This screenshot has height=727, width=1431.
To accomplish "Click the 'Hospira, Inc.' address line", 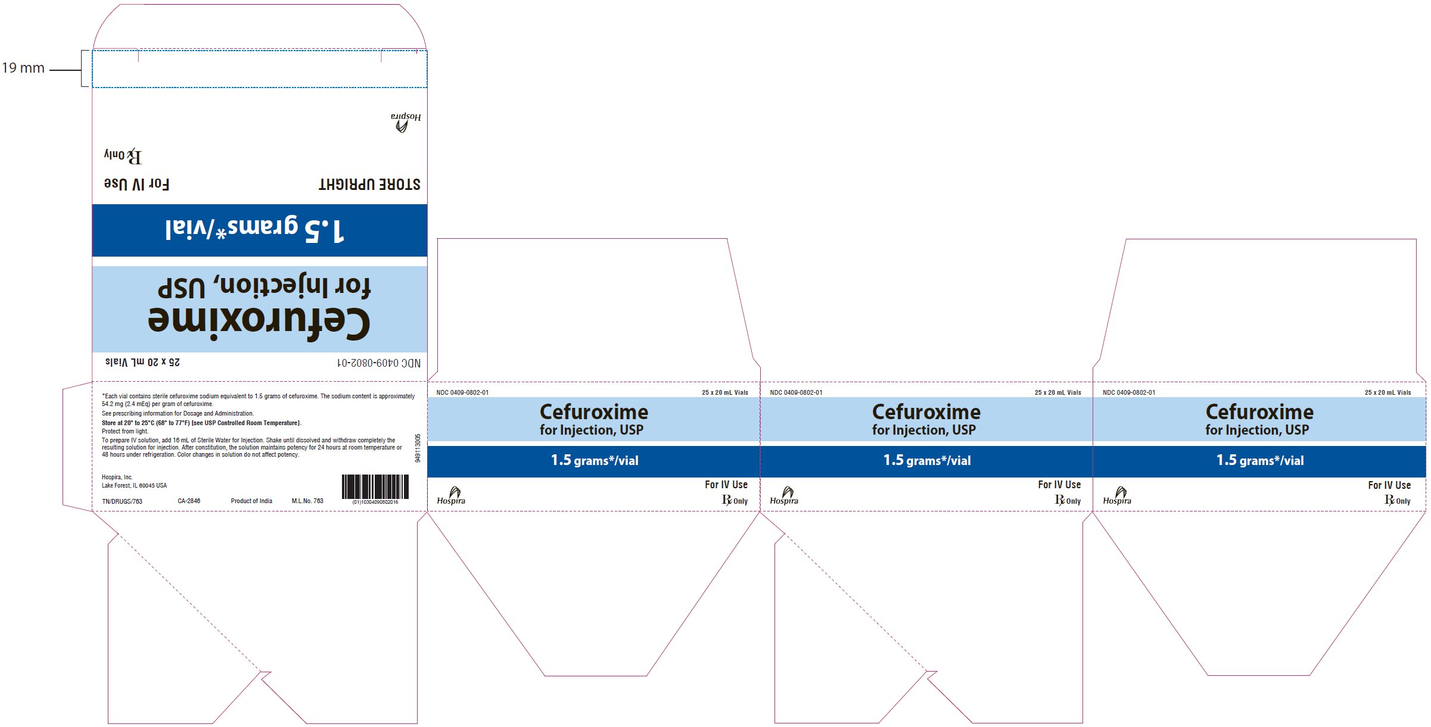I will pos(117,477).
